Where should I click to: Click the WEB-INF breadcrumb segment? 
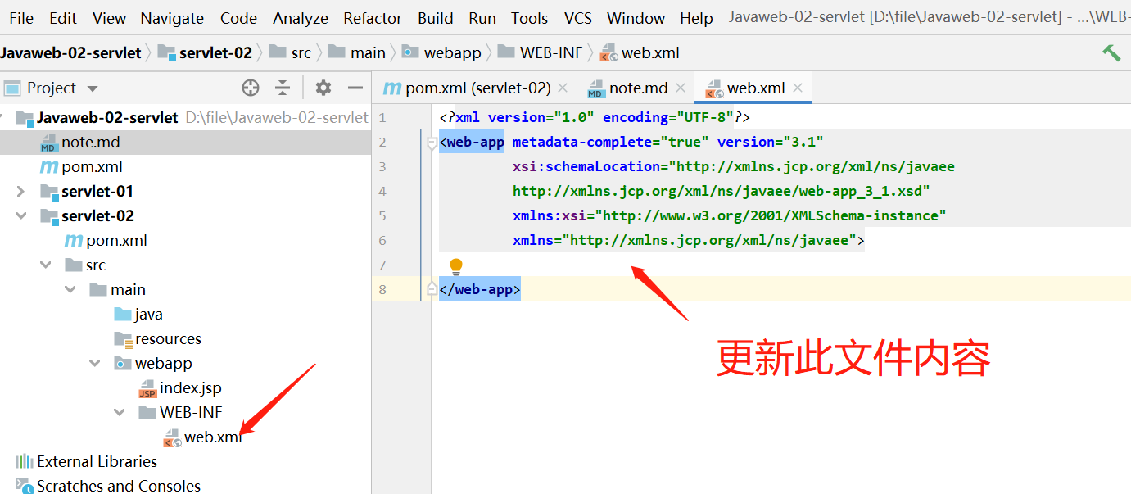click(x=541, y=52)
